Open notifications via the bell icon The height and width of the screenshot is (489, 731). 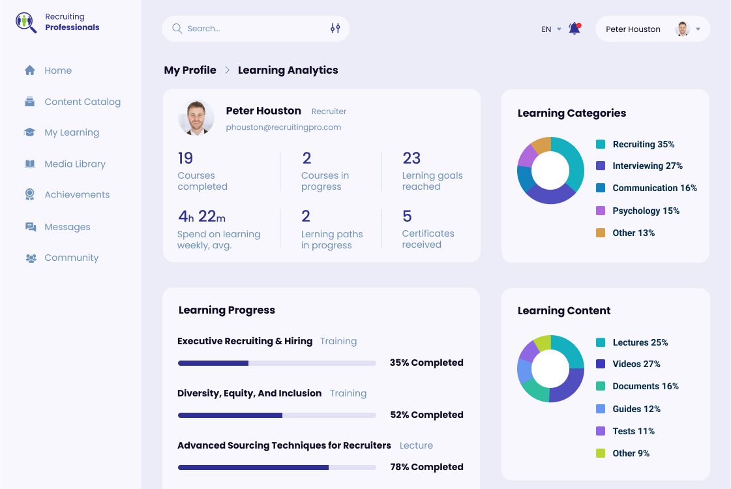pyautogui.click(x=574, y=29)
